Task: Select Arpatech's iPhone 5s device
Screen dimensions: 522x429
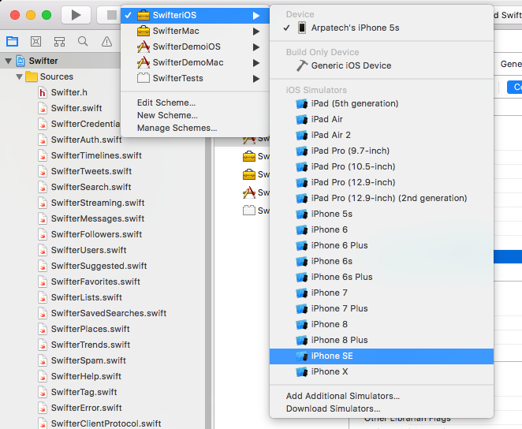Action: (x=382, y=28)
